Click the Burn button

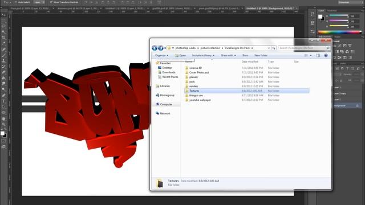click(245, 55)
